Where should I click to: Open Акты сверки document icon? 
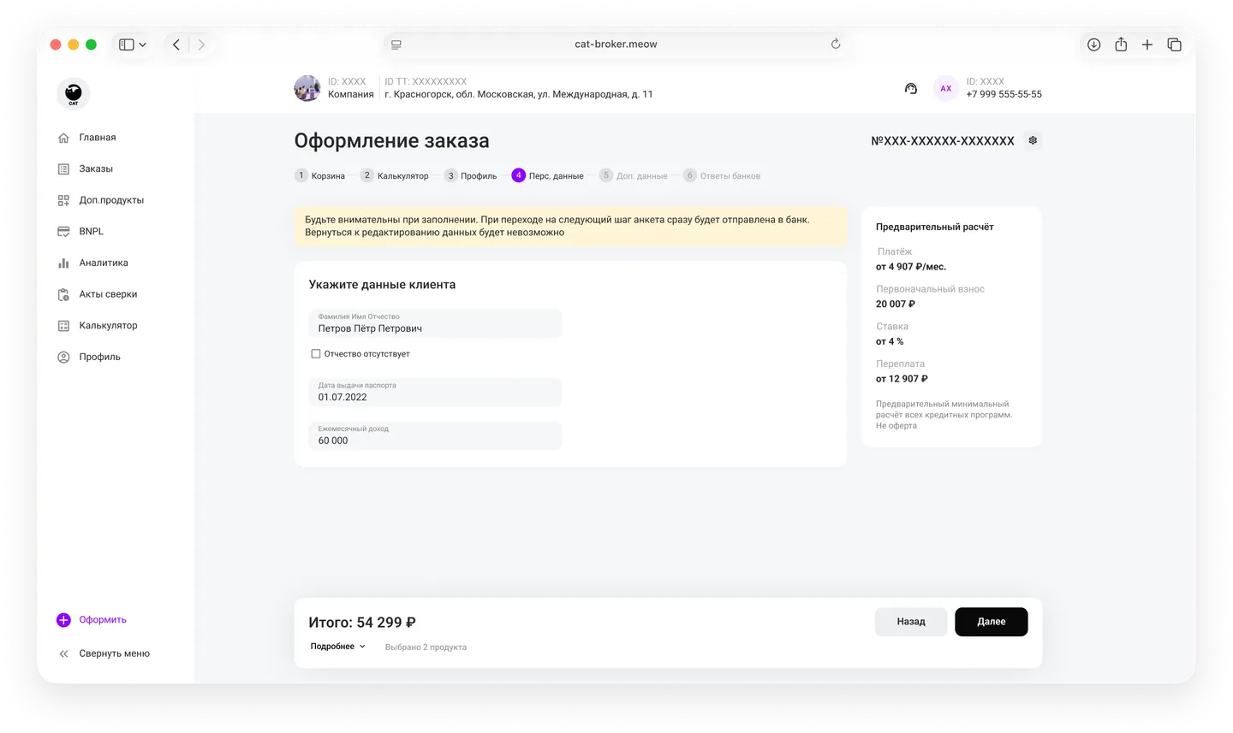(63, 294)
